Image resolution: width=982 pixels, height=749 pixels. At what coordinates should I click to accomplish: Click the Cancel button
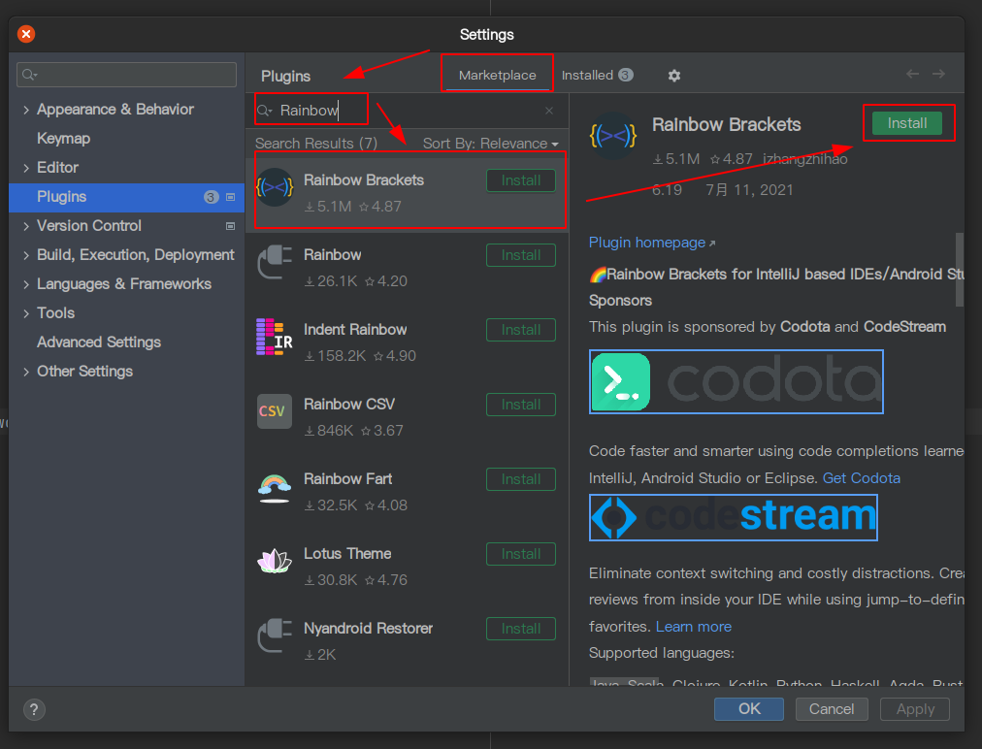[831, 709]
